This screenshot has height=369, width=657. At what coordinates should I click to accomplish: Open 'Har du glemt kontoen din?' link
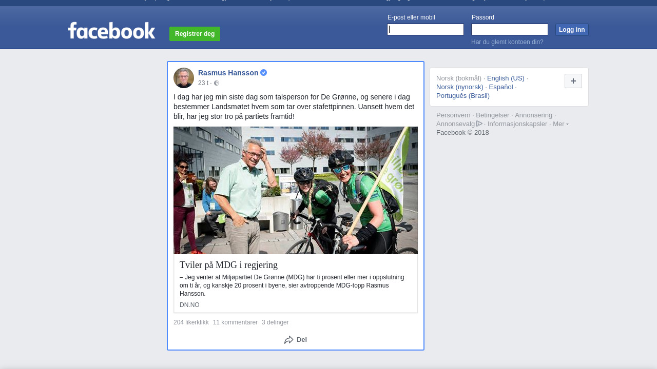(507, 42)
